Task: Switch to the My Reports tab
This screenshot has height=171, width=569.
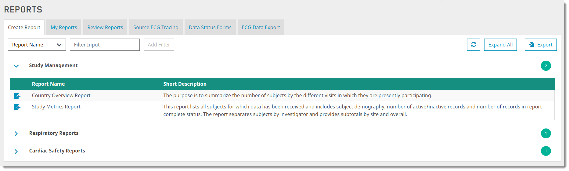Action: click(64, 27)
